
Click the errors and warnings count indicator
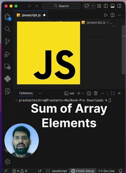(20, 171)
